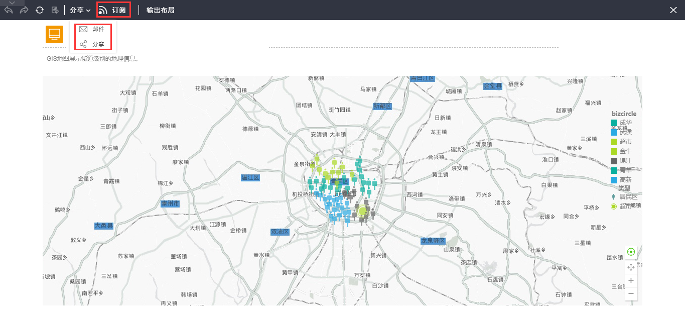Toggle 高新 blue legend entry
The width and height of the screenshot is (685, 310).
(625, 179)
